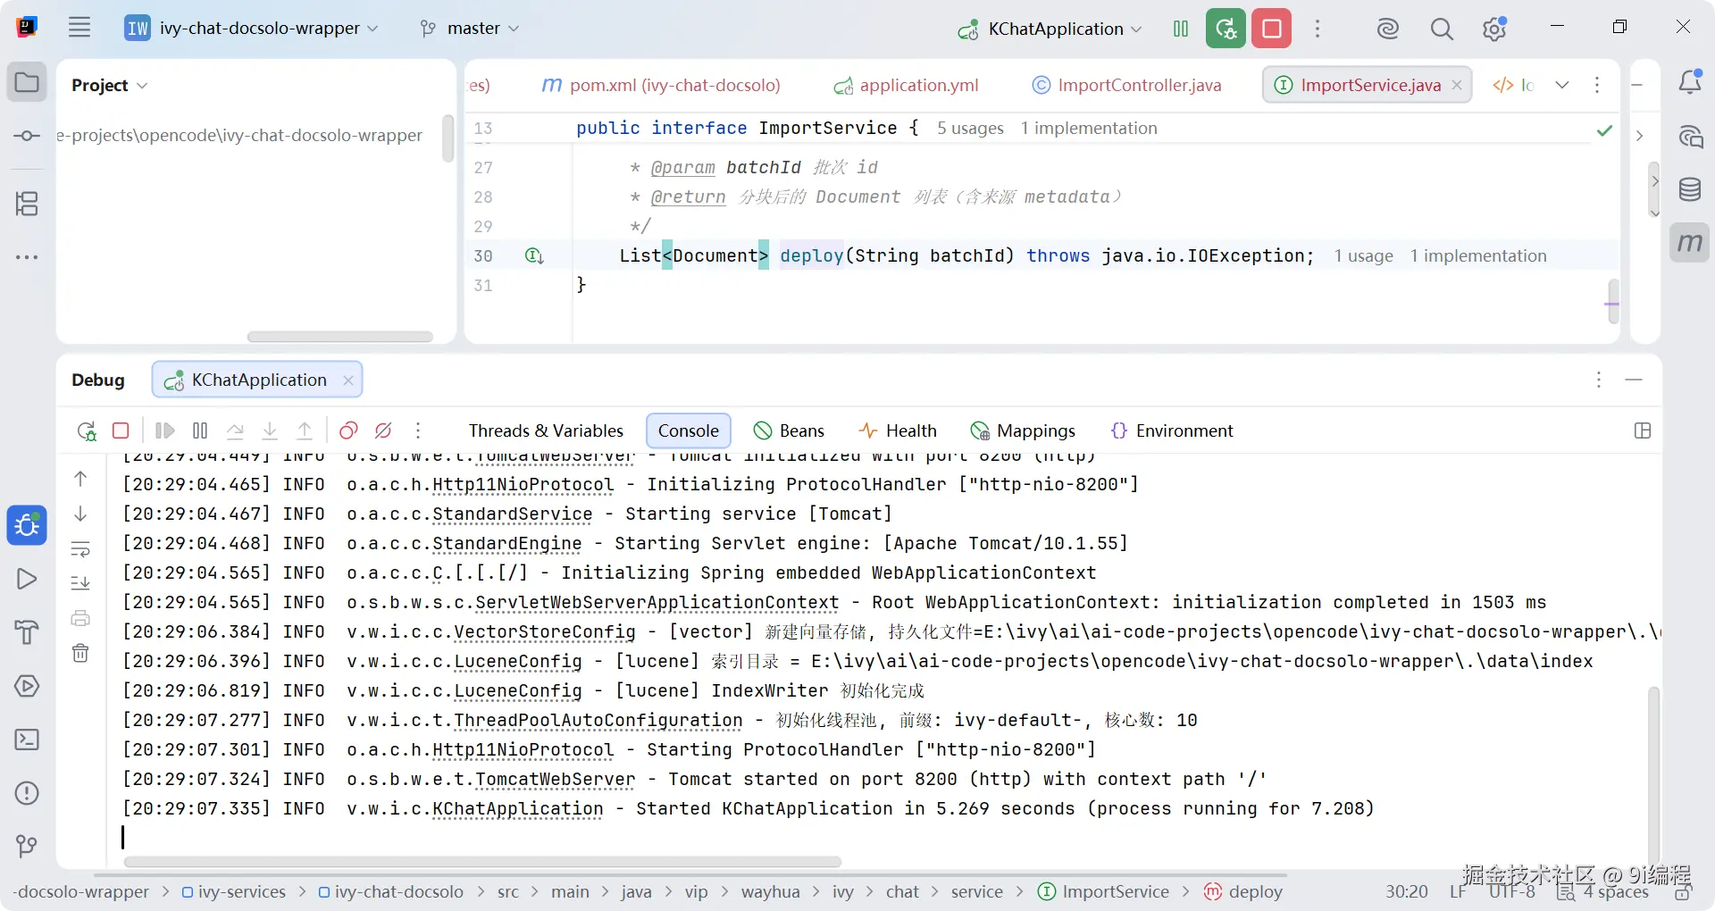1715x911 pixels.
Task: Stop process from debug toolbar
Action: coord(121,430)
